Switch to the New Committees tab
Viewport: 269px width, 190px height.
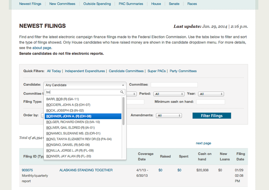[62, 4]
